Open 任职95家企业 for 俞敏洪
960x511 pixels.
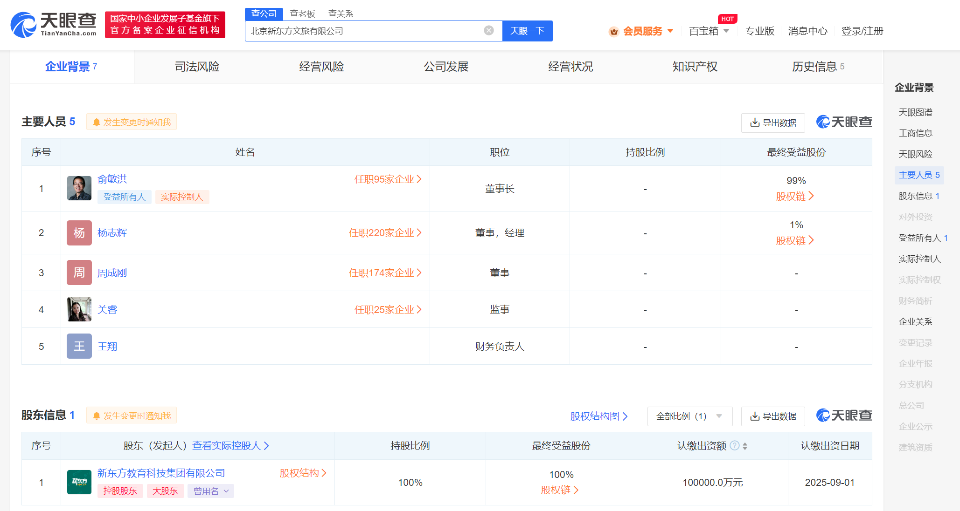point(388,179)
